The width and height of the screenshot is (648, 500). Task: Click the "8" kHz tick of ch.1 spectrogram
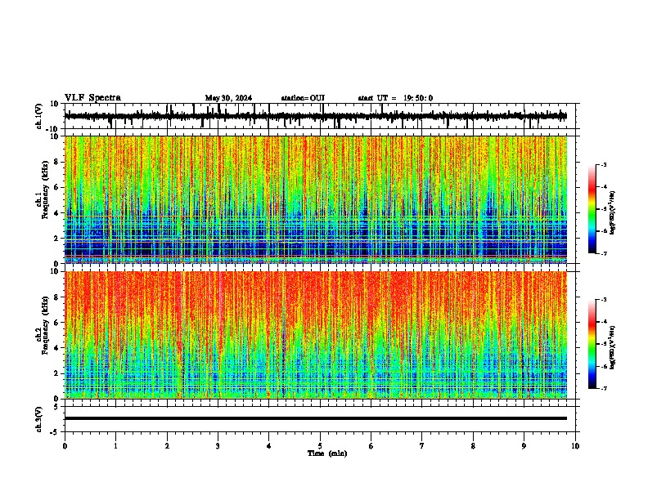(x=56, y=162)
